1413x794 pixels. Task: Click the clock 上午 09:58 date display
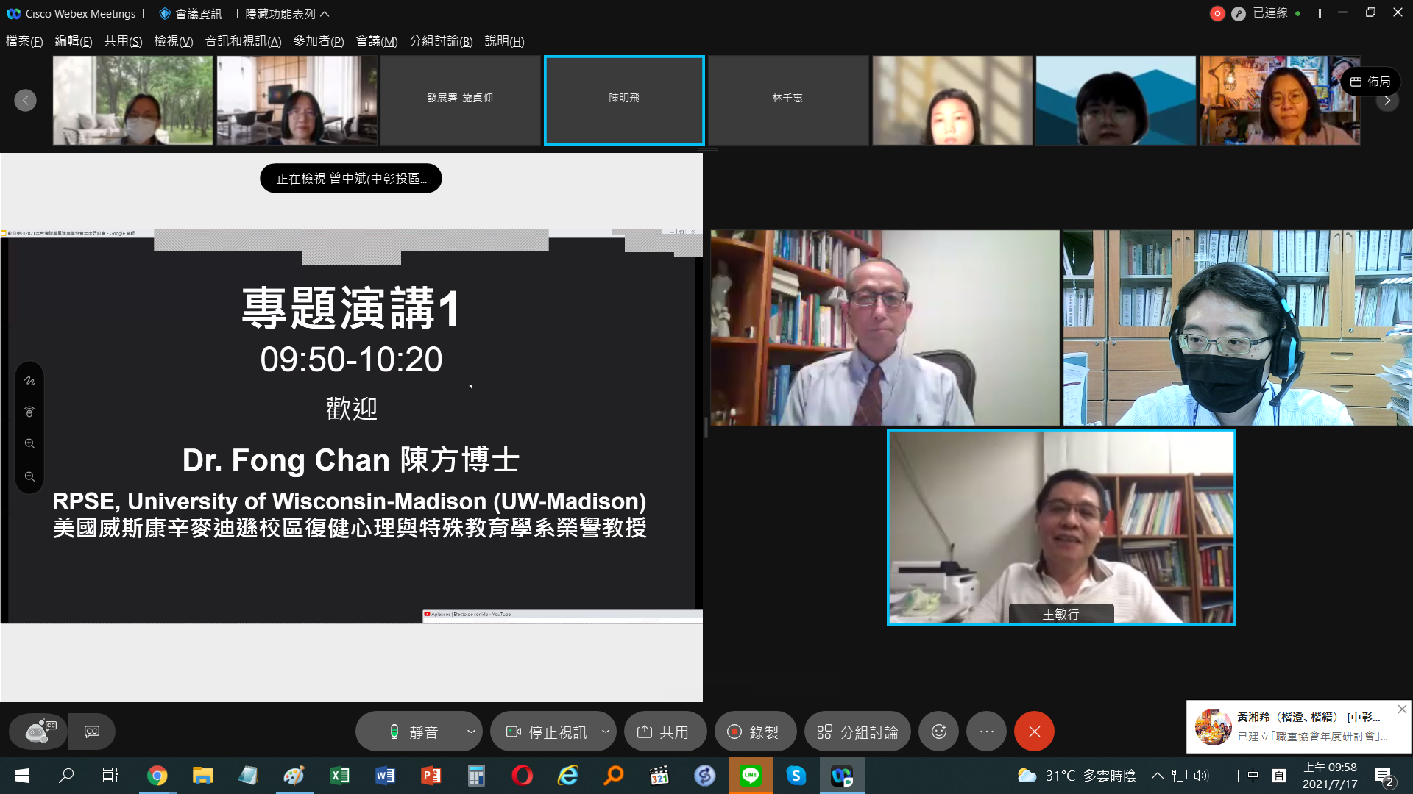tap(1330, 776)
